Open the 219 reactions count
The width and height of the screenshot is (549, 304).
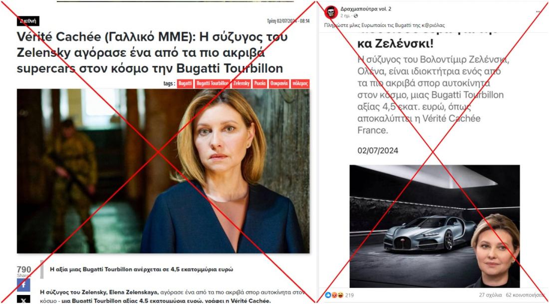click(349, 295)
